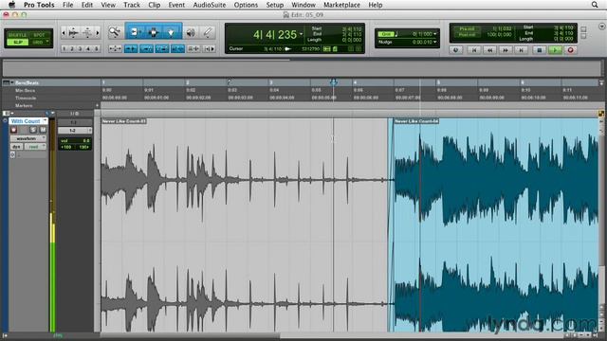Toggle Tab to Transients button
Viewport: 607px width, 341px height.
point(131,49)
